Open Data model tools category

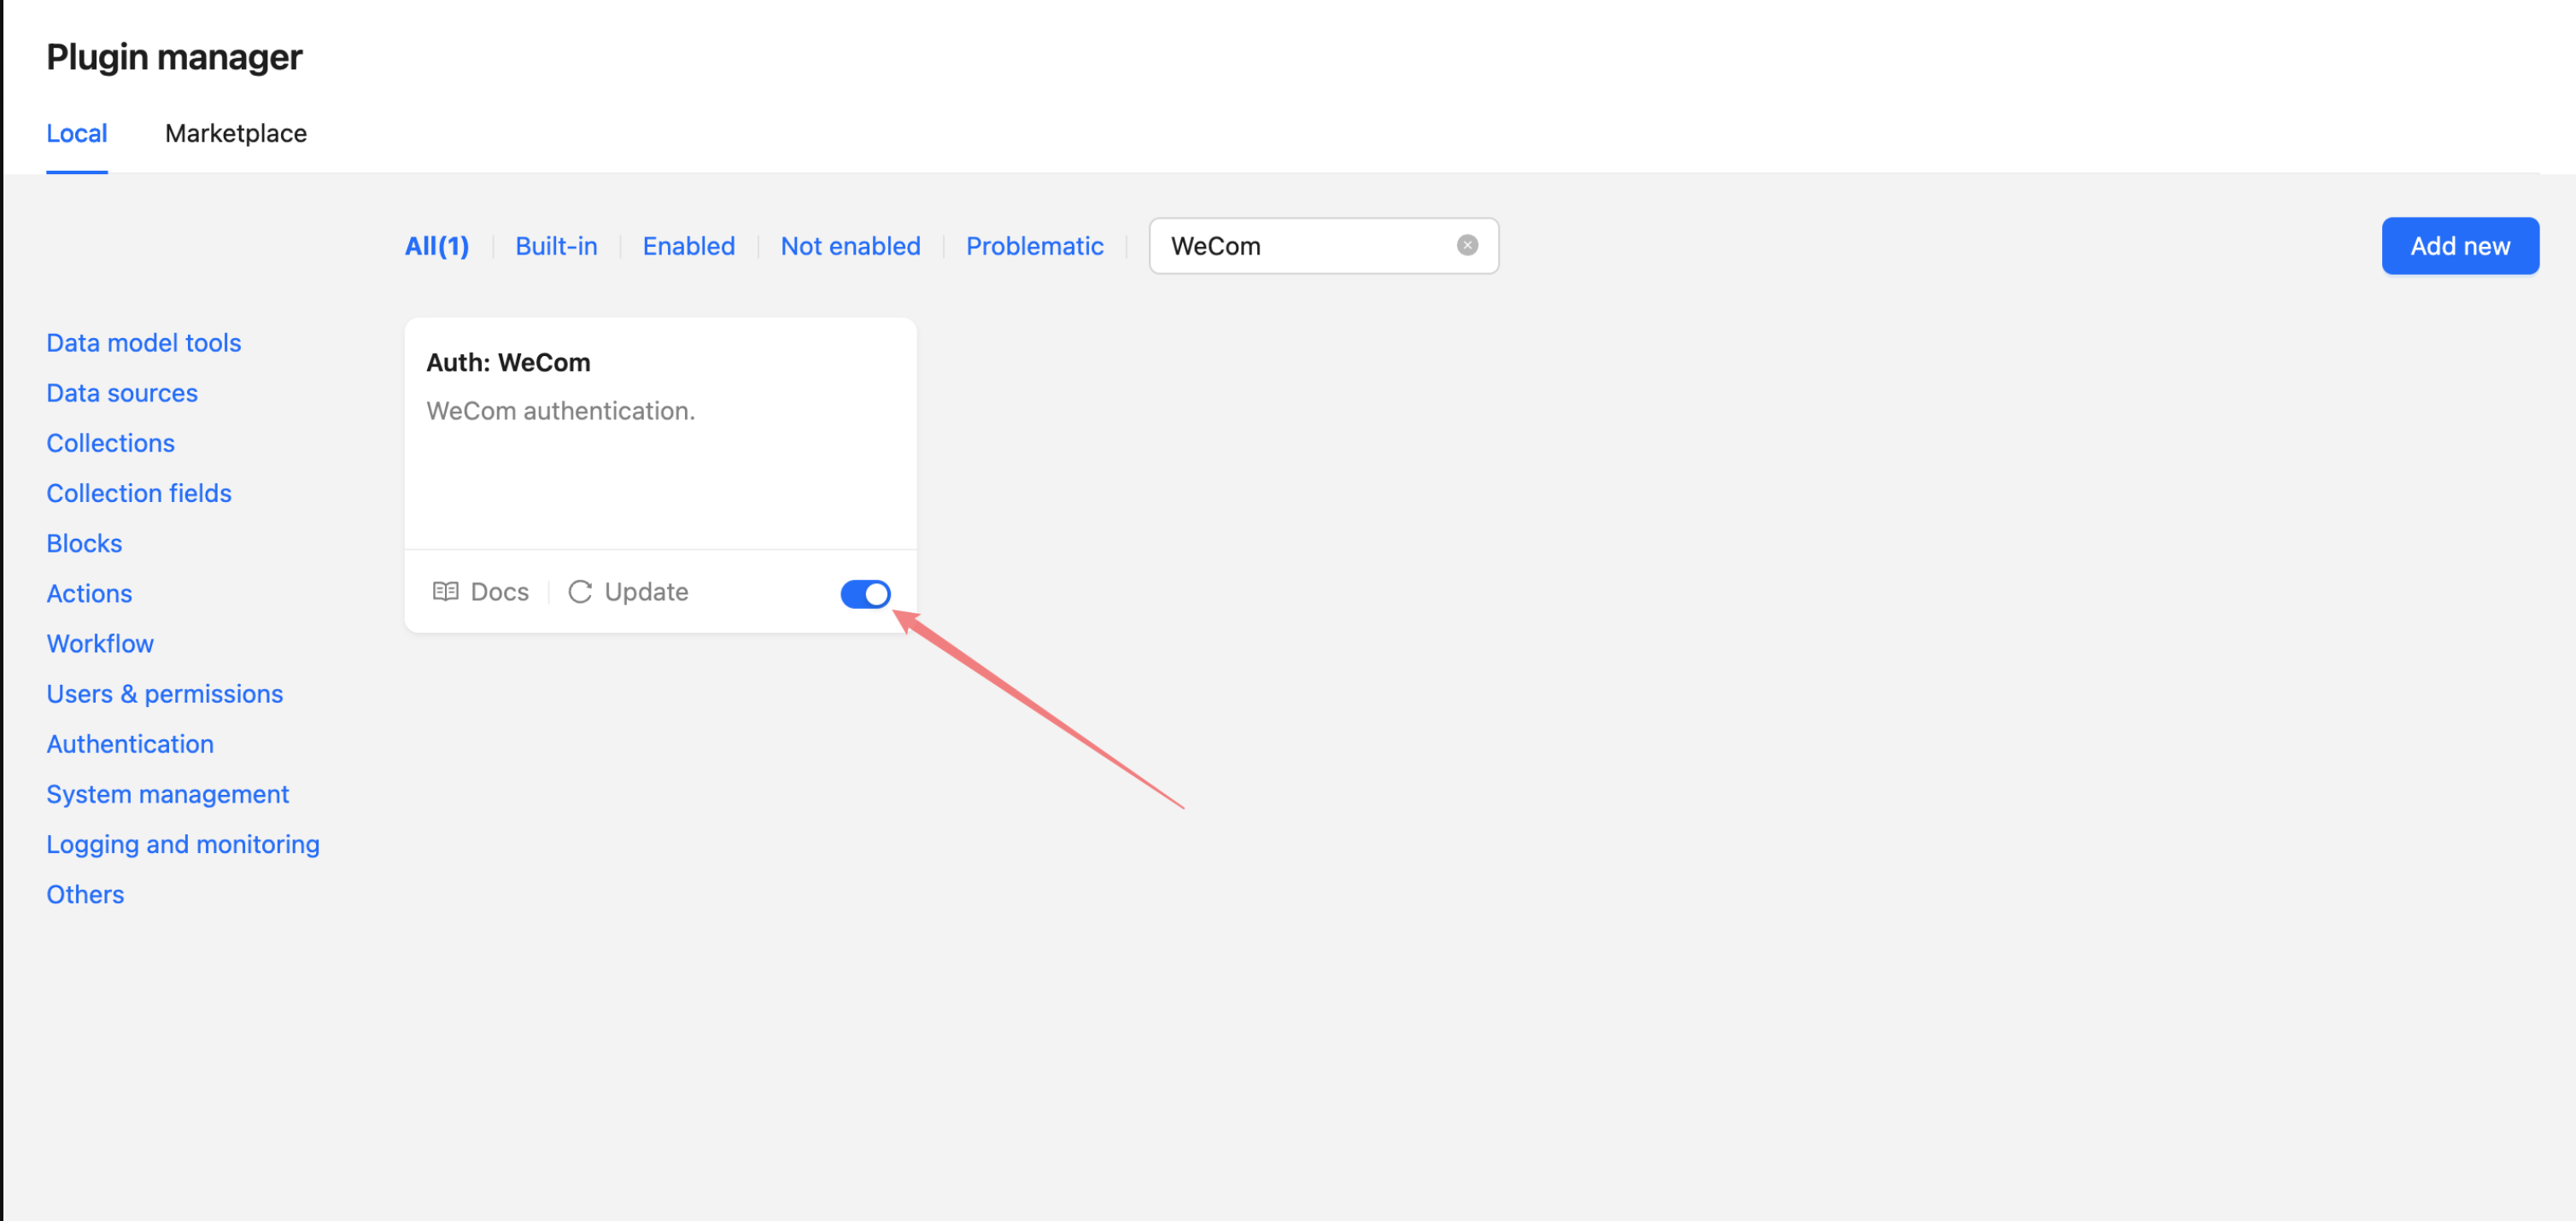[x=144, y=343]
